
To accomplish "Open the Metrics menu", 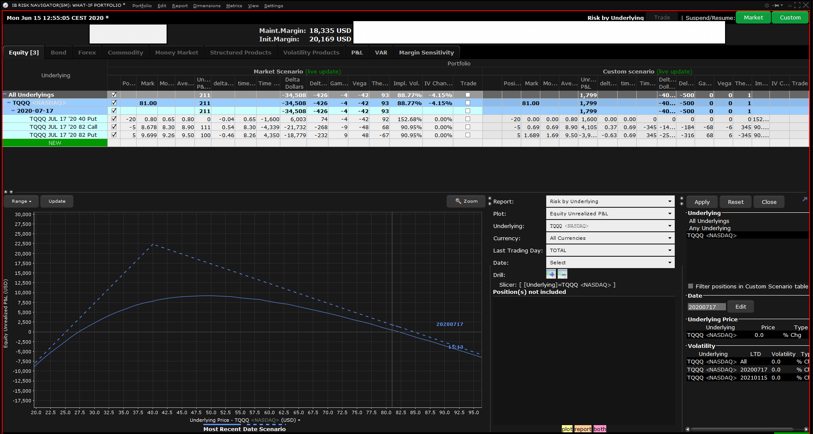I will [x=234, y=6].
